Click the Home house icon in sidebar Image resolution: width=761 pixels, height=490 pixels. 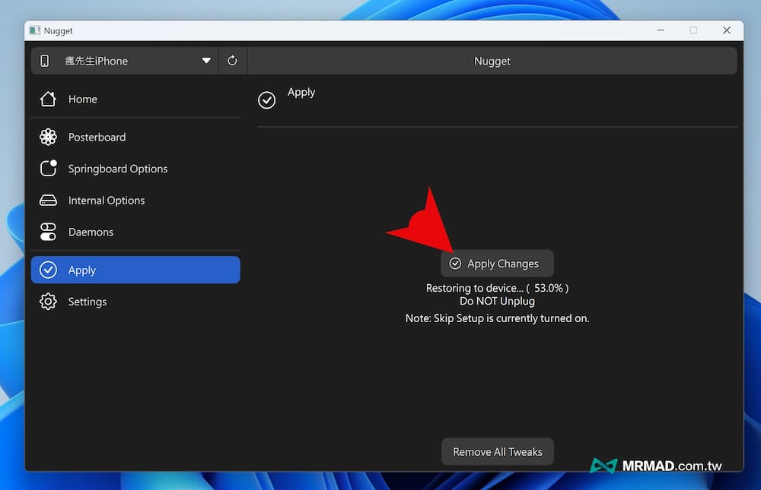pyautogui.click(x=48, y=100)
